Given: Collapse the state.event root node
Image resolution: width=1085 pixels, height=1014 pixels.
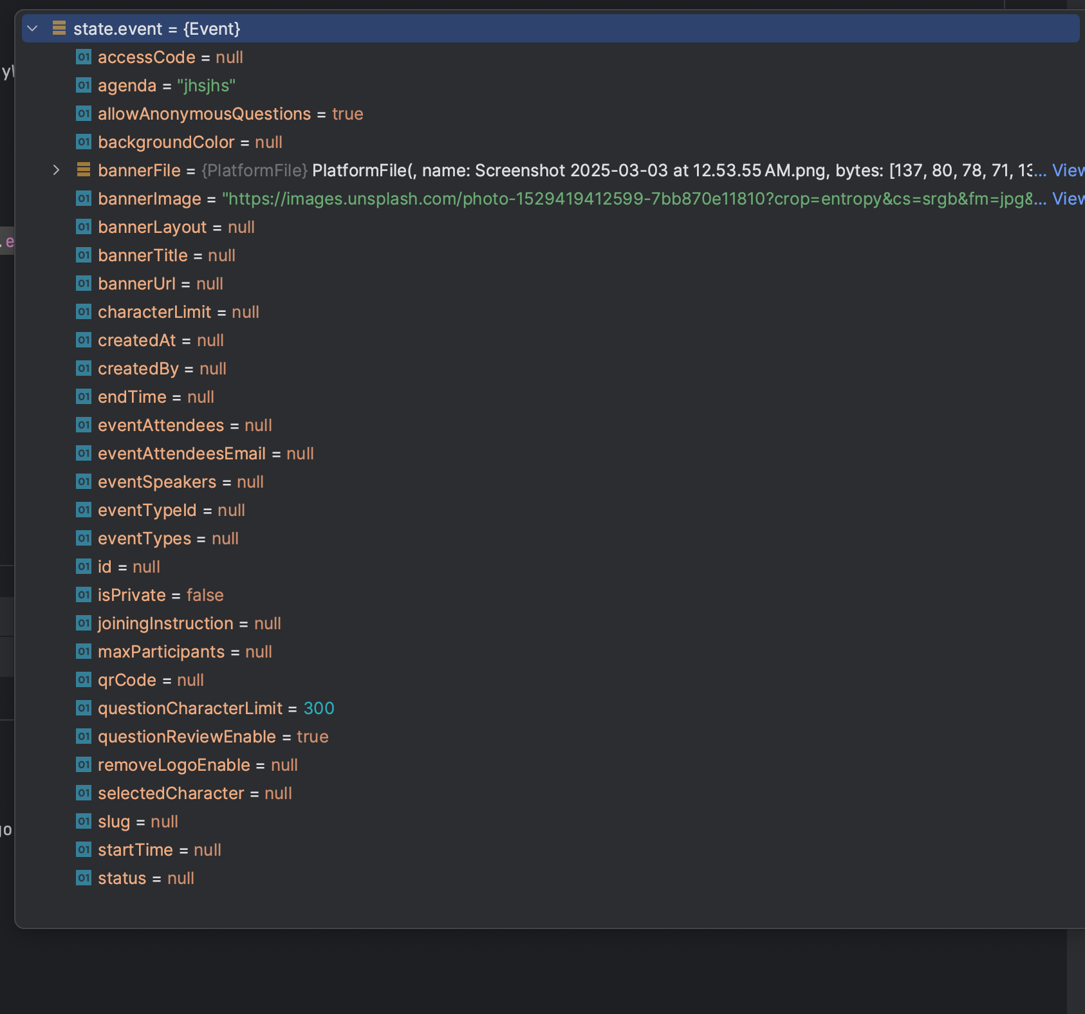Looking at the screenshot, I should (x=33, y=29).
